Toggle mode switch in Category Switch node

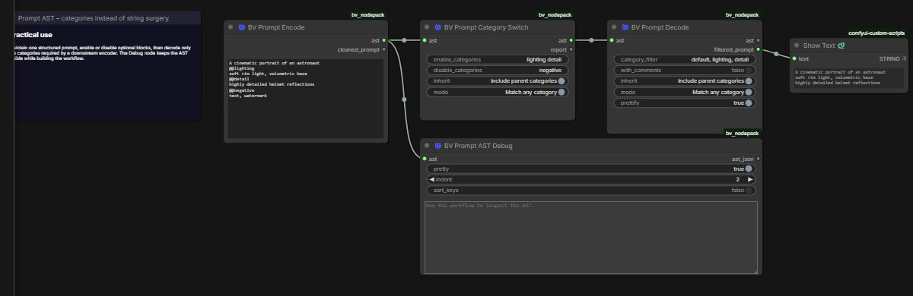tap(561, 92)
